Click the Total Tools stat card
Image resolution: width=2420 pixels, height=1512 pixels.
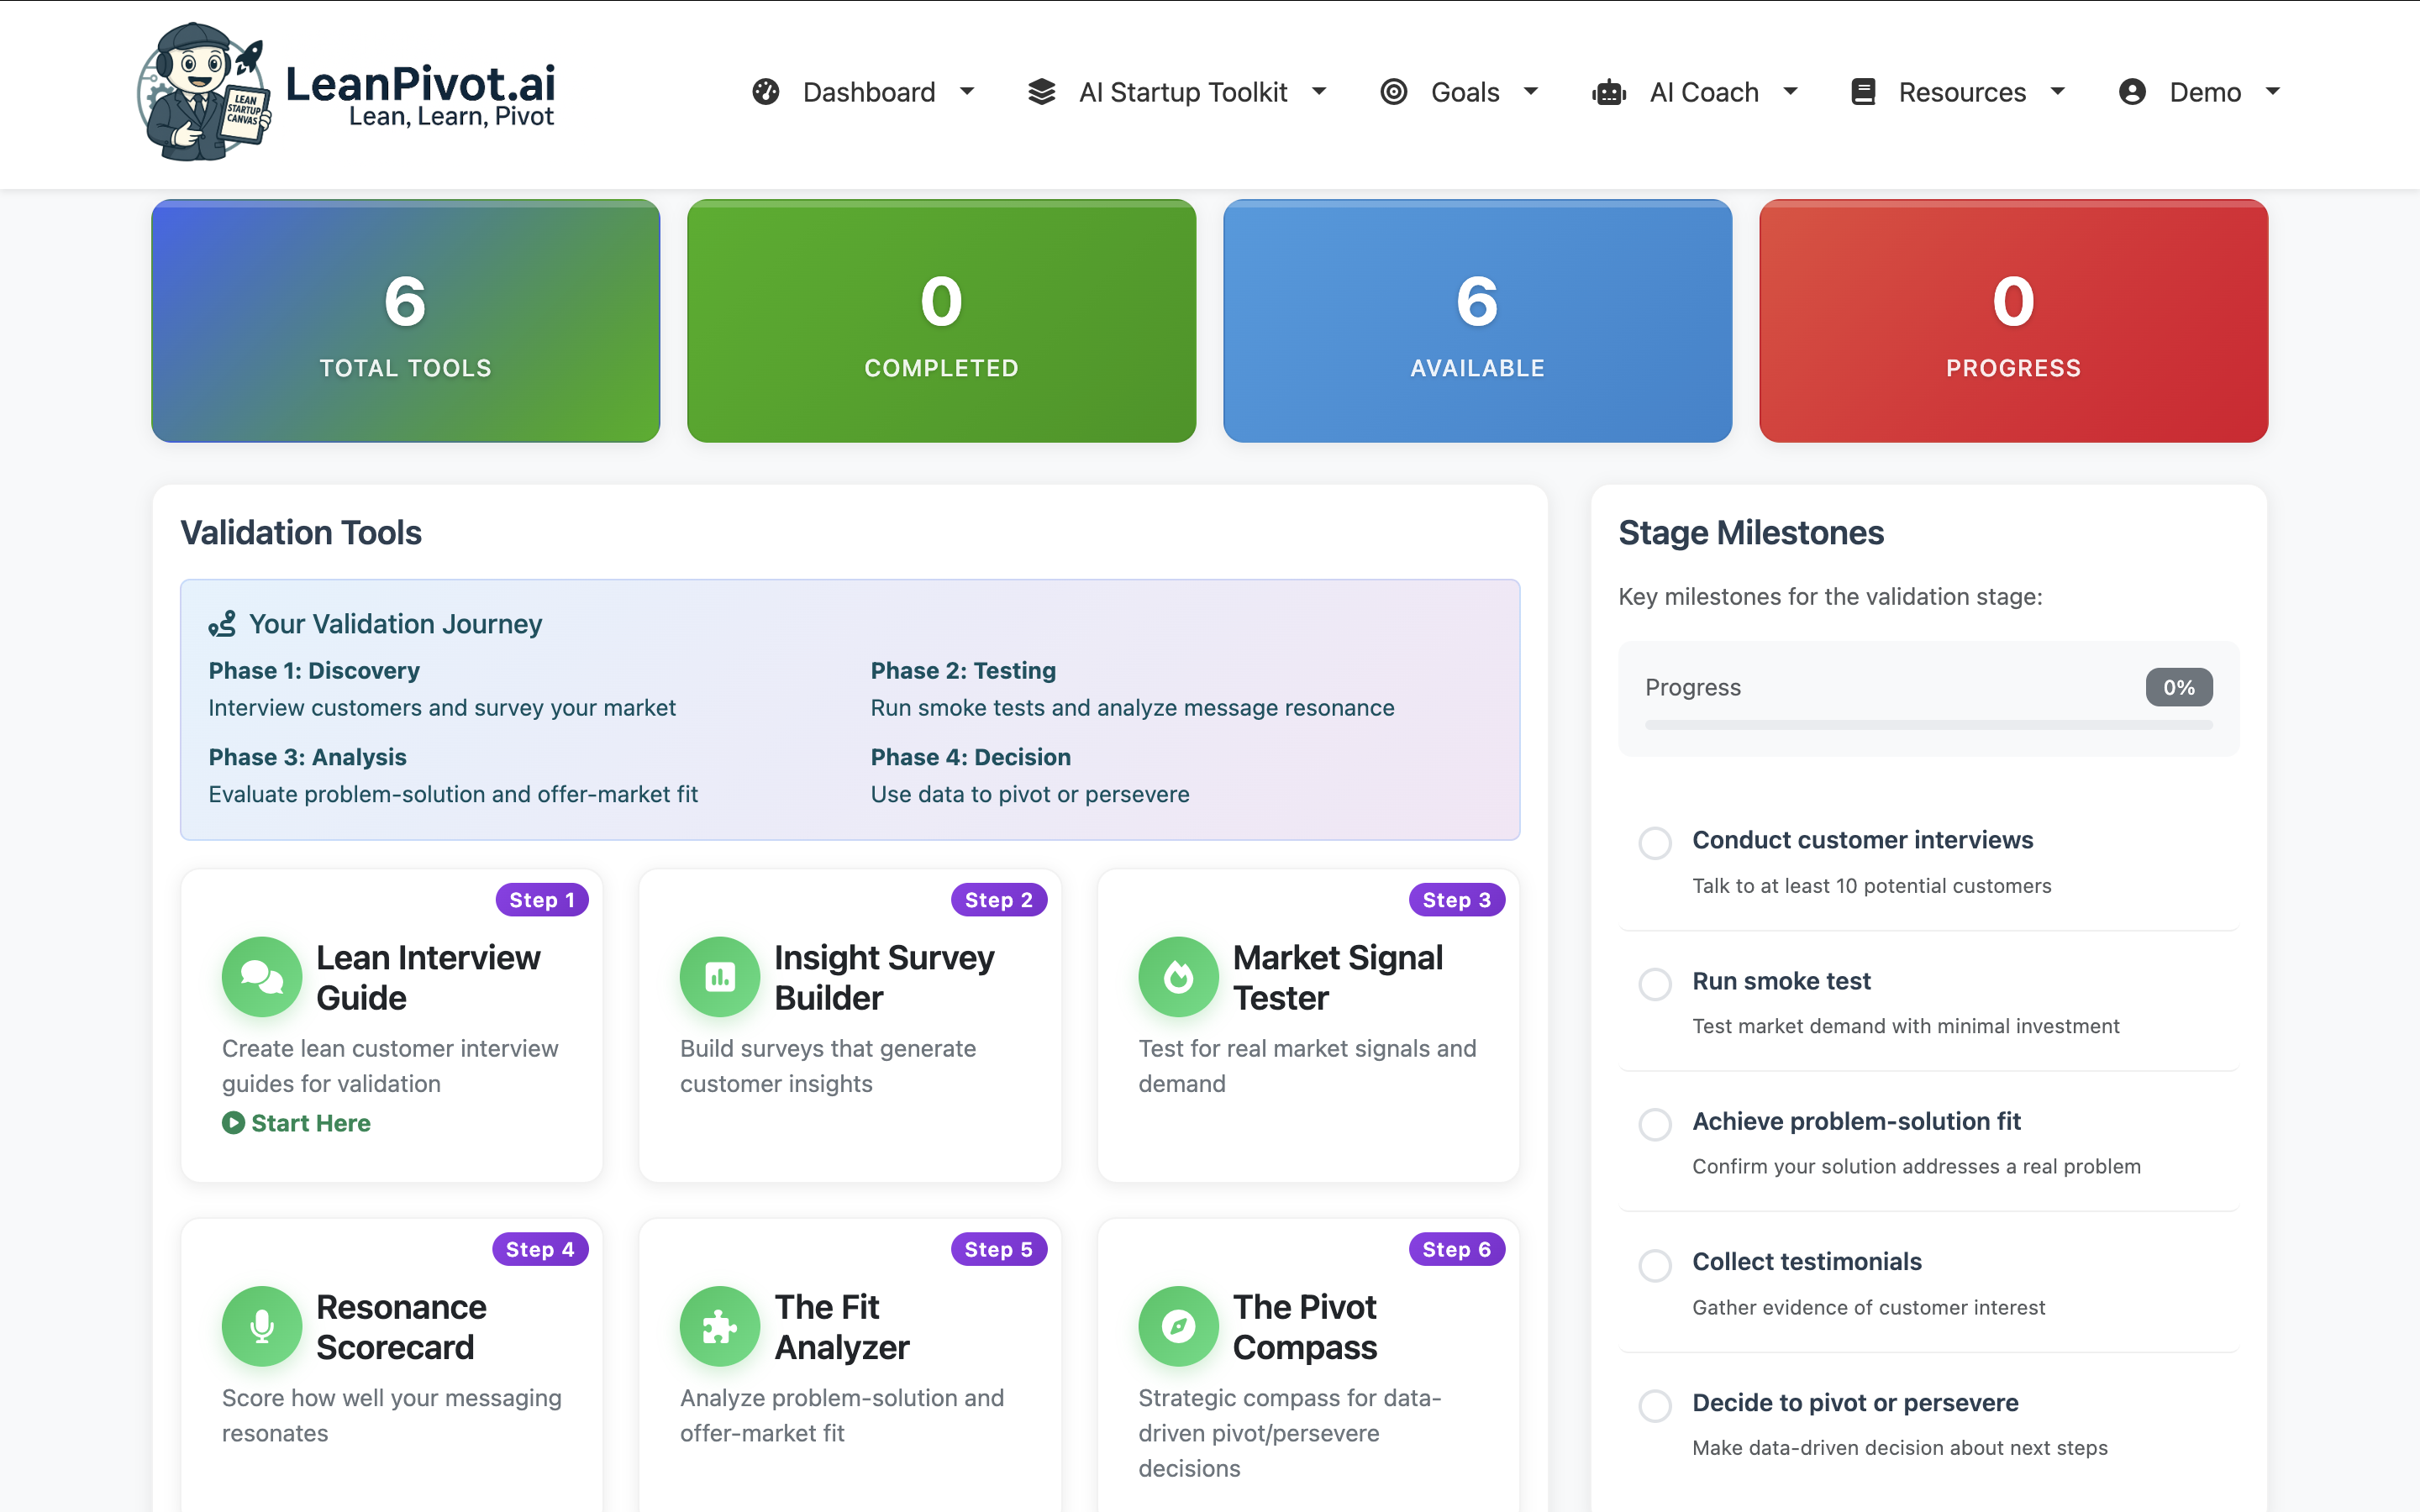coord(405,321)
